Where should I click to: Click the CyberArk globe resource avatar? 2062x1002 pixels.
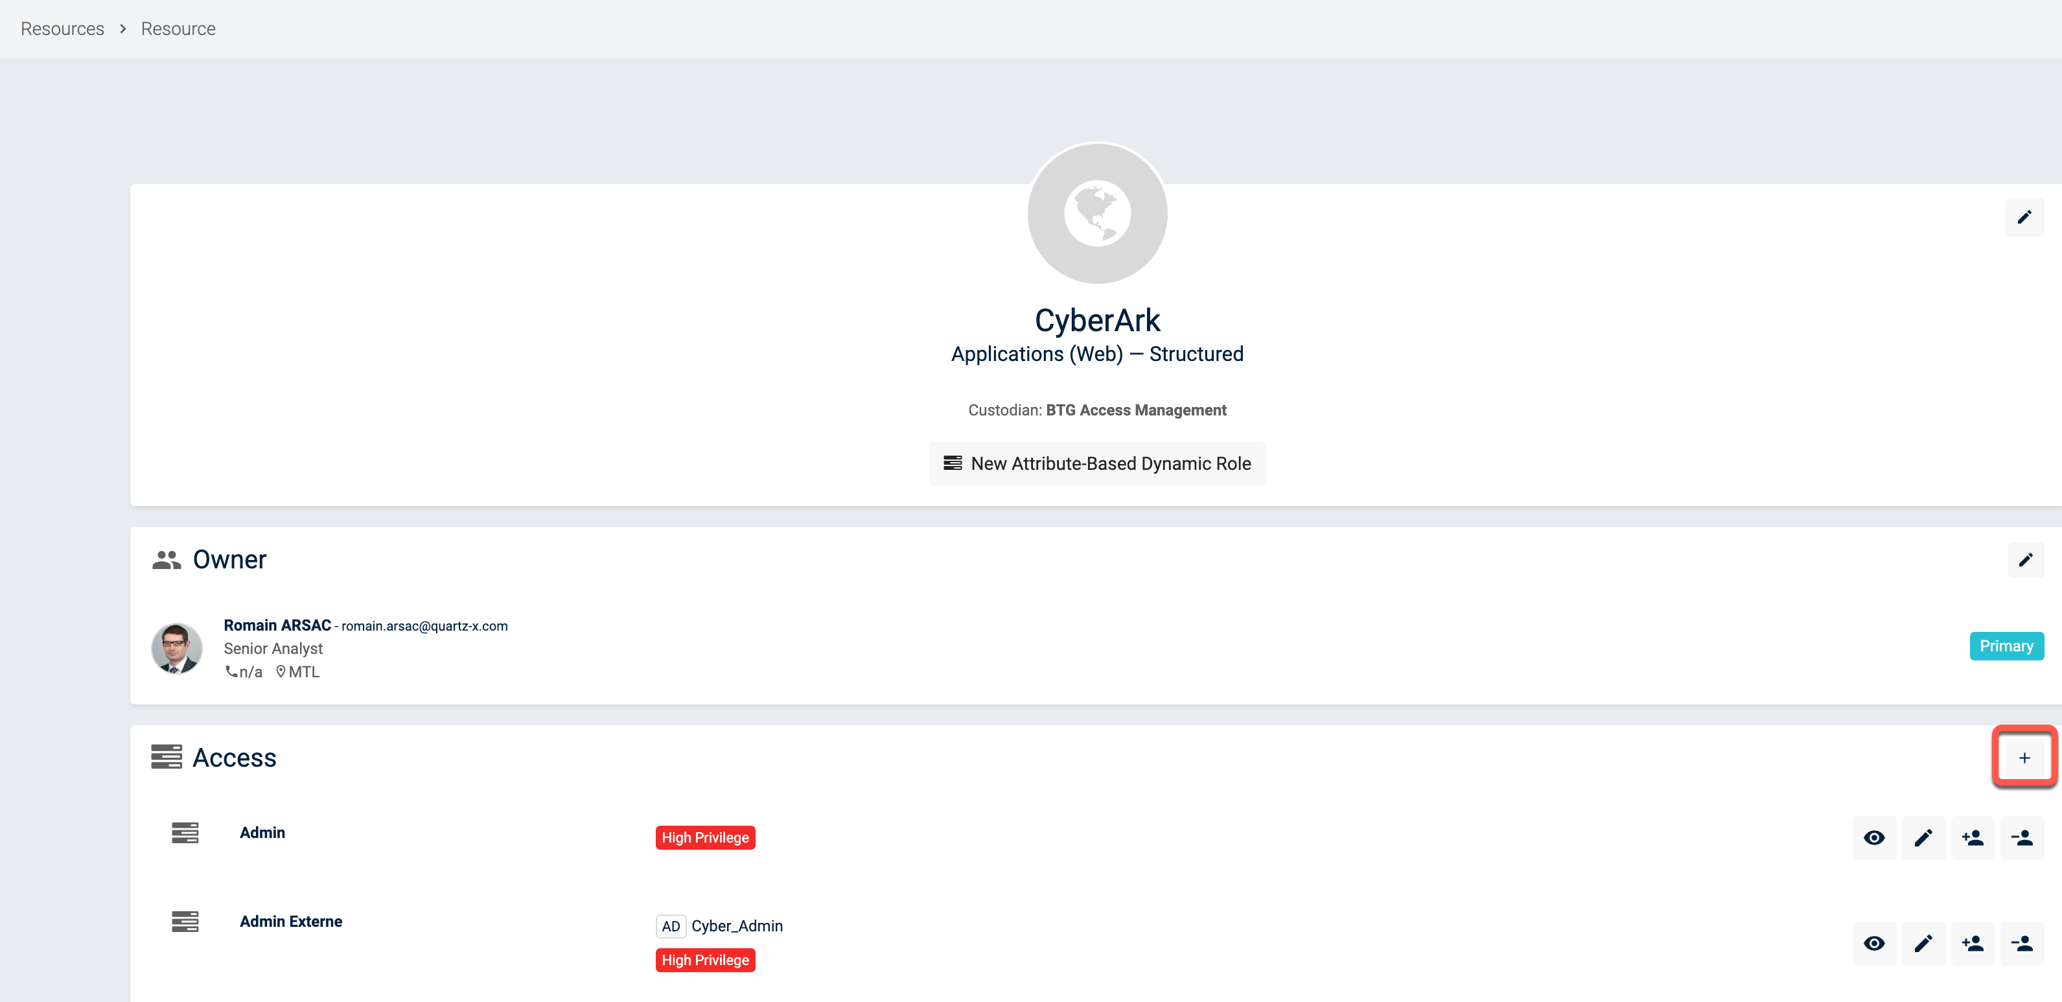click(1096, 214)
